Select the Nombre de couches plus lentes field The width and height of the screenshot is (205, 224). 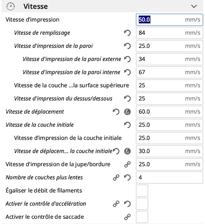coord(169,178)
